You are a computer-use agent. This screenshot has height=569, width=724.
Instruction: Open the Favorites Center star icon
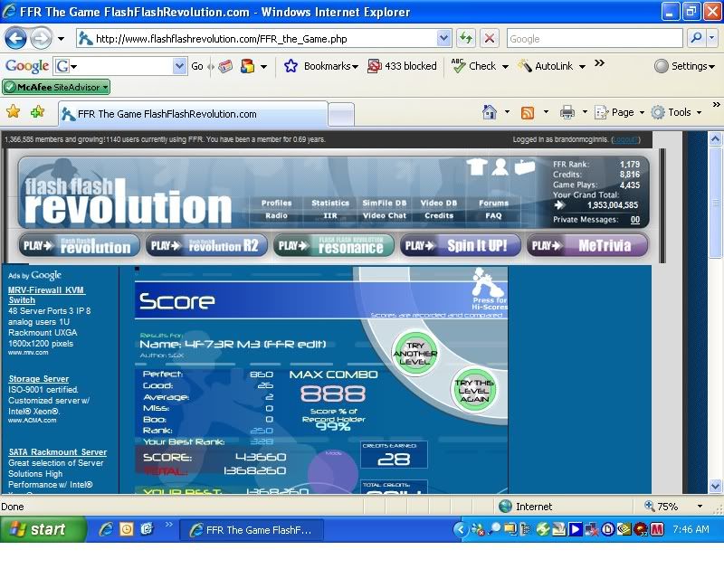tap(13, 112)
